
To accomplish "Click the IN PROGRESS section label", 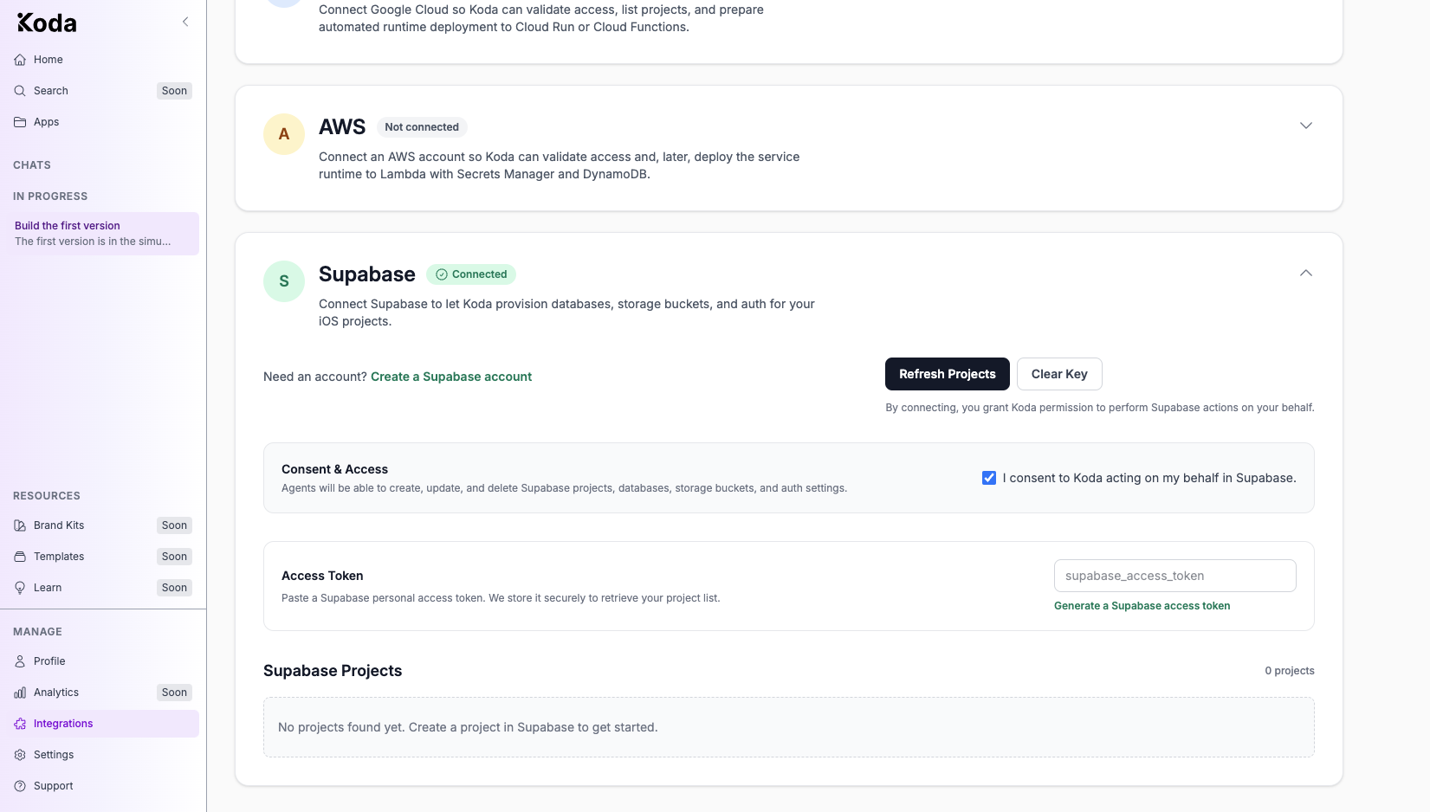I will pos(50,197).
